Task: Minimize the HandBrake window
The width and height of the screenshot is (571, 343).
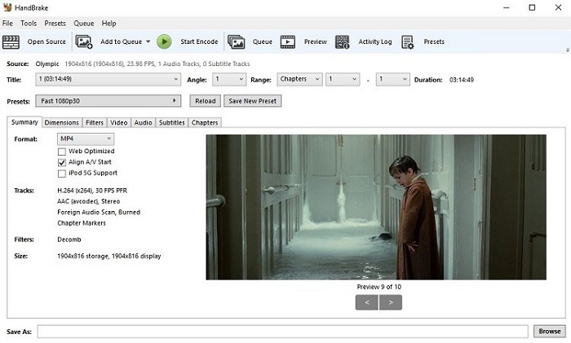Action: tap(507, 7)
